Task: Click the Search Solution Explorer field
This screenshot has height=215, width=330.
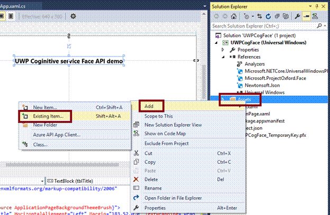Action: pos(263,26)
